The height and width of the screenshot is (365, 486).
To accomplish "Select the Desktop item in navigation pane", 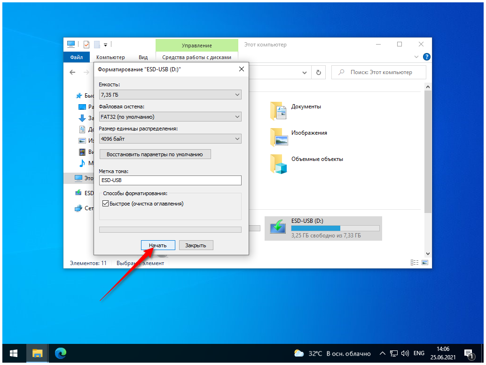I will 82,107.
